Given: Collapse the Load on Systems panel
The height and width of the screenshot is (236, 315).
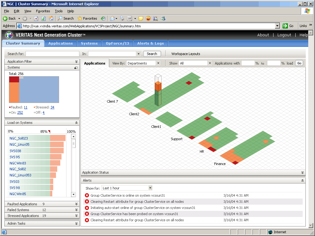Looking at the screenshot, I should click(76, 123).
